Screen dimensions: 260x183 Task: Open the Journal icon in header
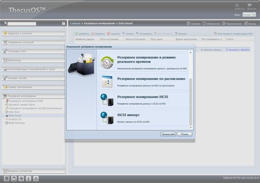point(249,5)
